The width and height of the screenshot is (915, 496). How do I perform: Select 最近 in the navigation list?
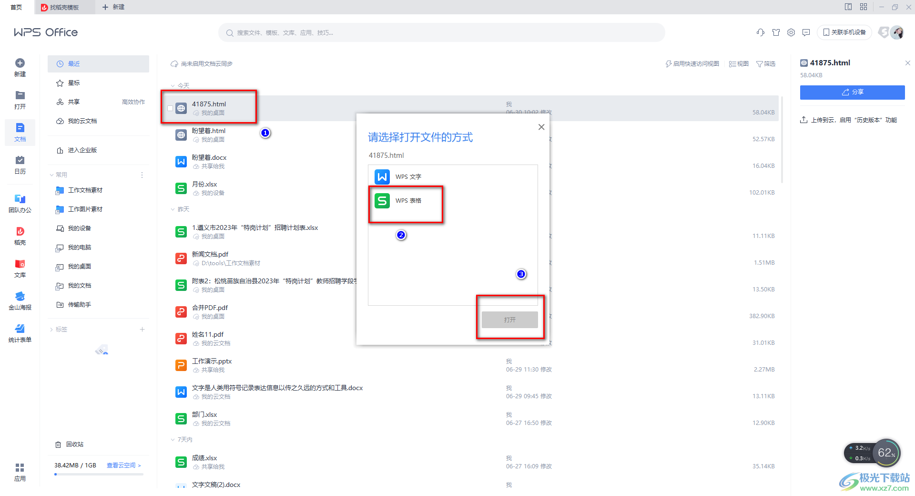[98, 64]
